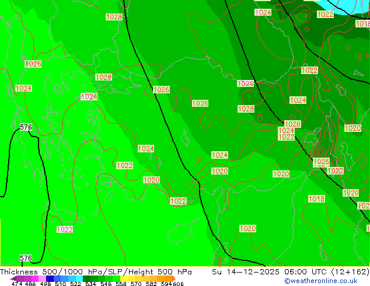Click the 474 legend value
This screenshot has width=370, height=286.
click(17, 284)
